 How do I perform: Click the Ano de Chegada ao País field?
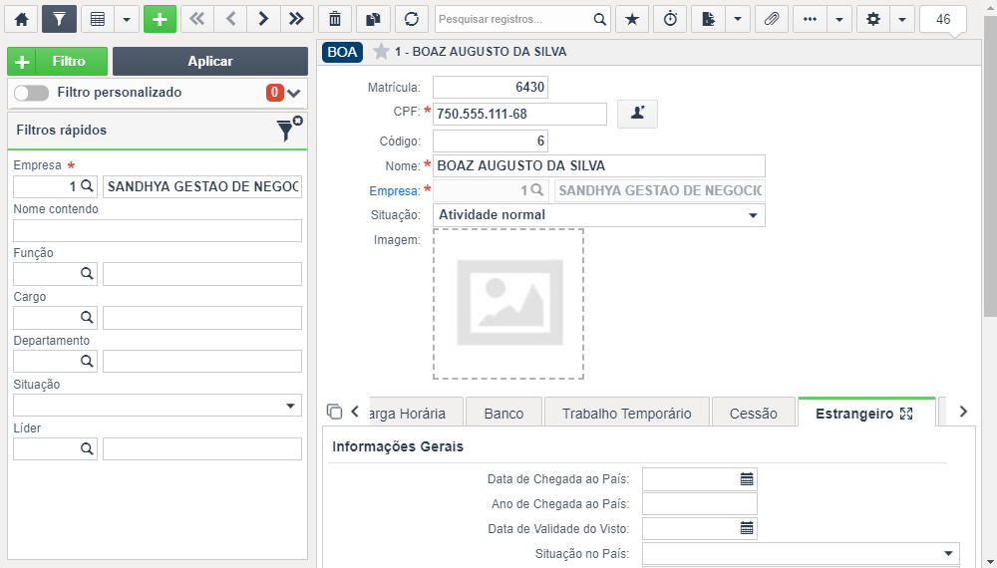click(700, 504)
